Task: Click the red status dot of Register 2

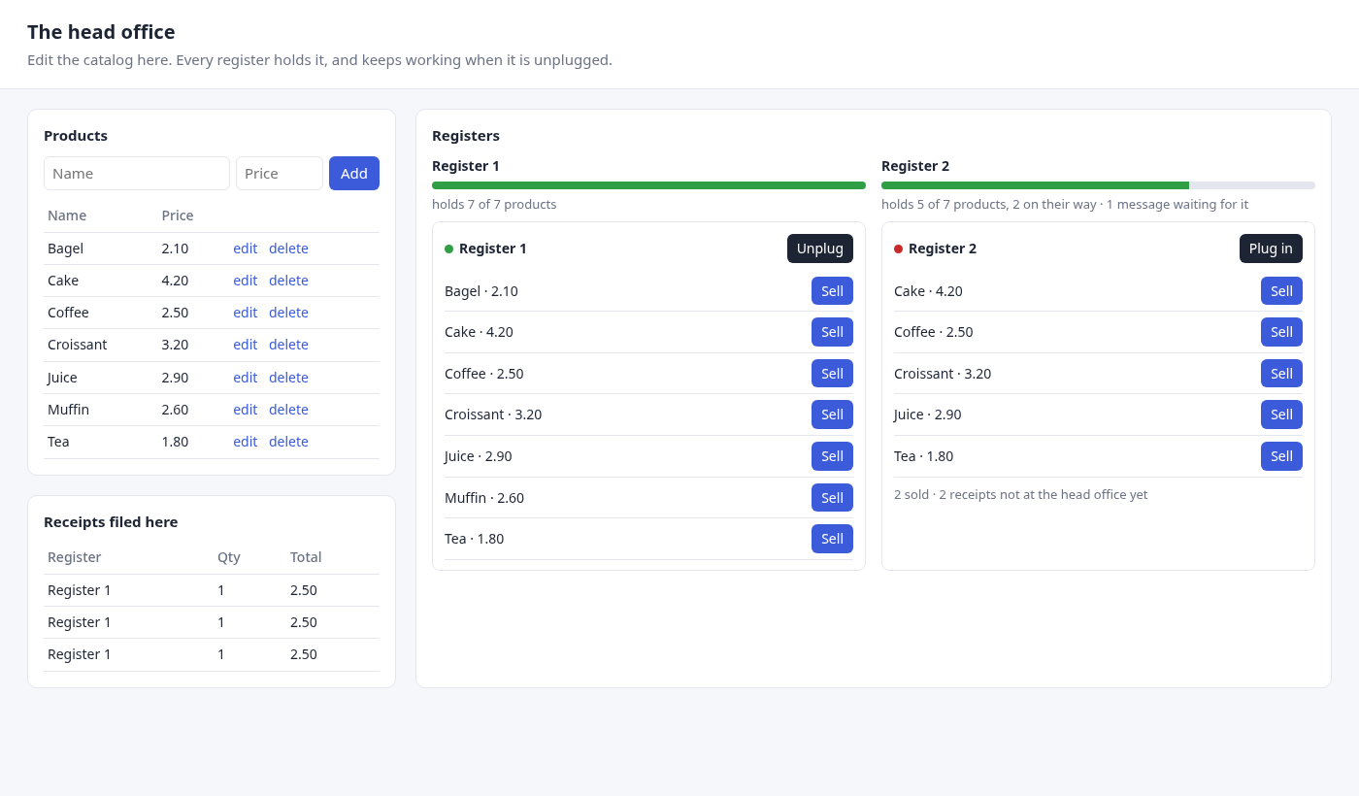Action: (898, 249)
